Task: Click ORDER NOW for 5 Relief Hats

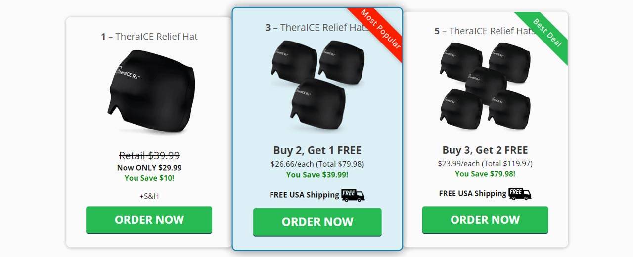Action: tap(485, 220)
